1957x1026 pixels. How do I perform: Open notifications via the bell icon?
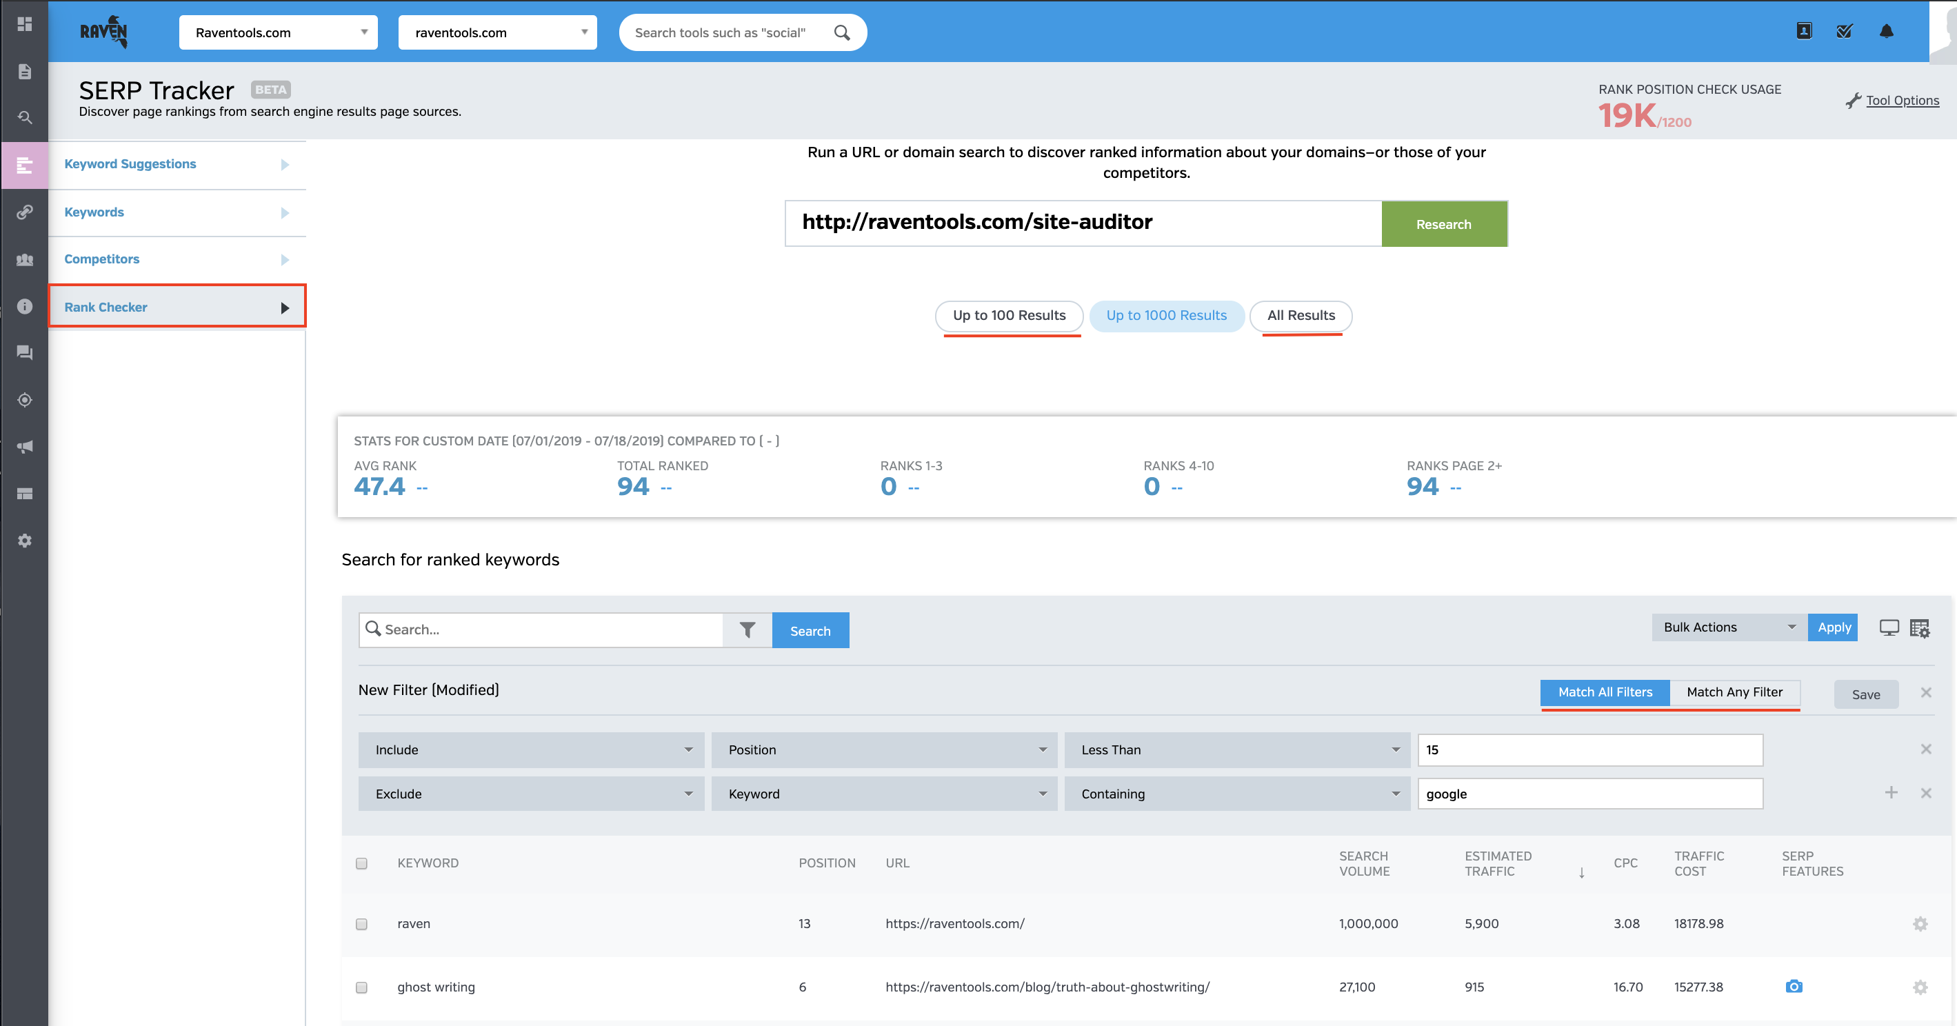tap(1889, 31)
